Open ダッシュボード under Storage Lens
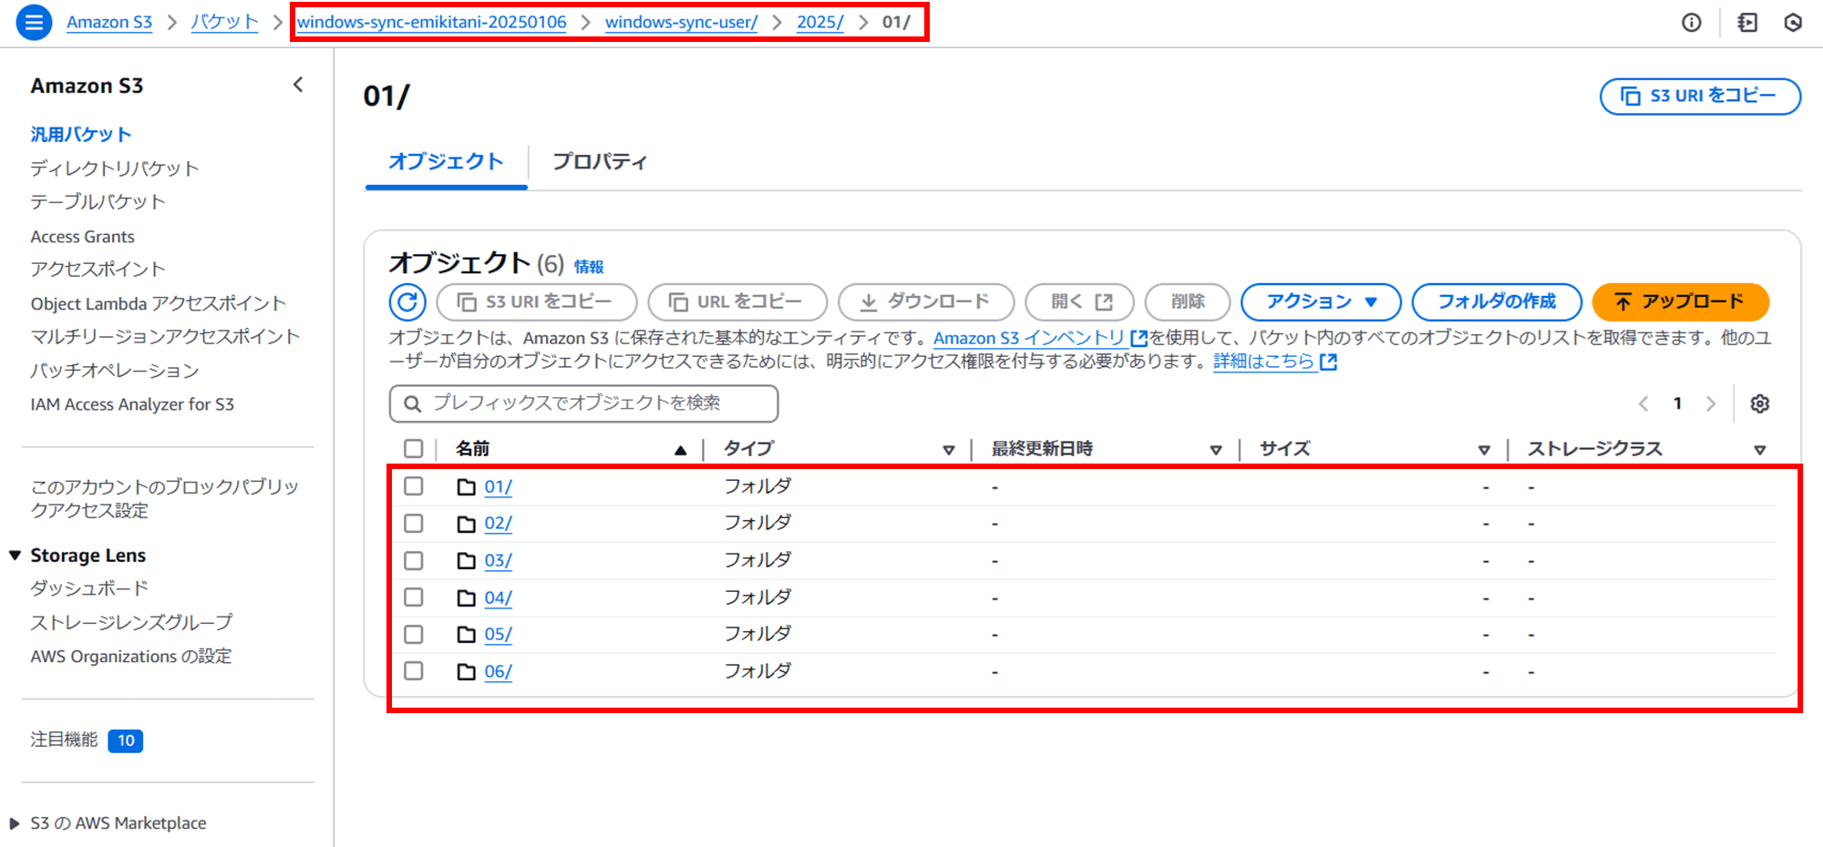The image size is (1823, 847). 89,589
